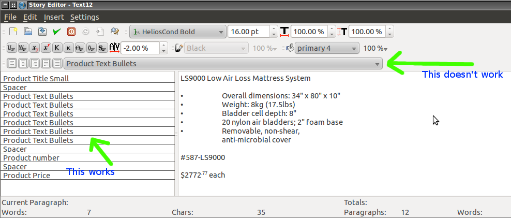
Task: Open the HeliosCond Bold font dropdown
Action: click(177, 32)
